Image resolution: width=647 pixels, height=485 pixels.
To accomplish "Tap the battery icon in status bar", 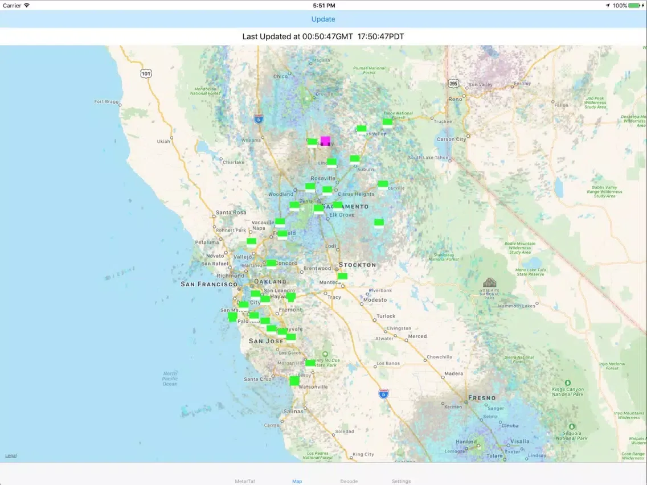I will tap(635, 5).
